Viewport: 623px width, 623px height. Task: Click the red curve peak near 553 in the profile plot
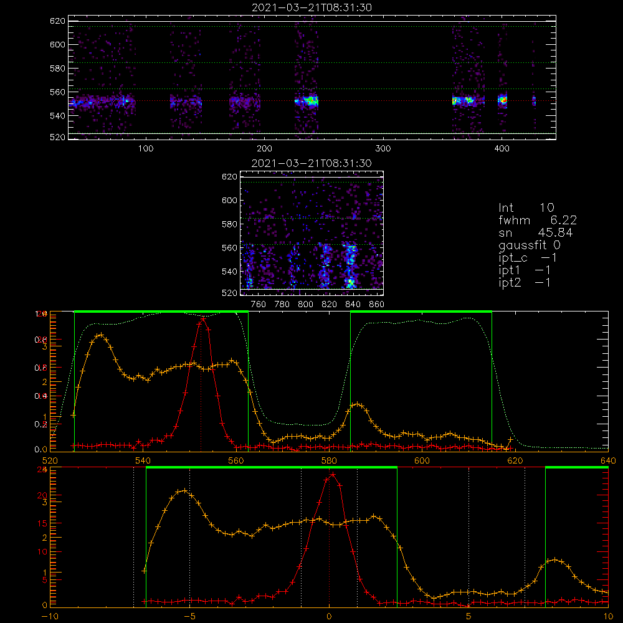coord(204,318)
